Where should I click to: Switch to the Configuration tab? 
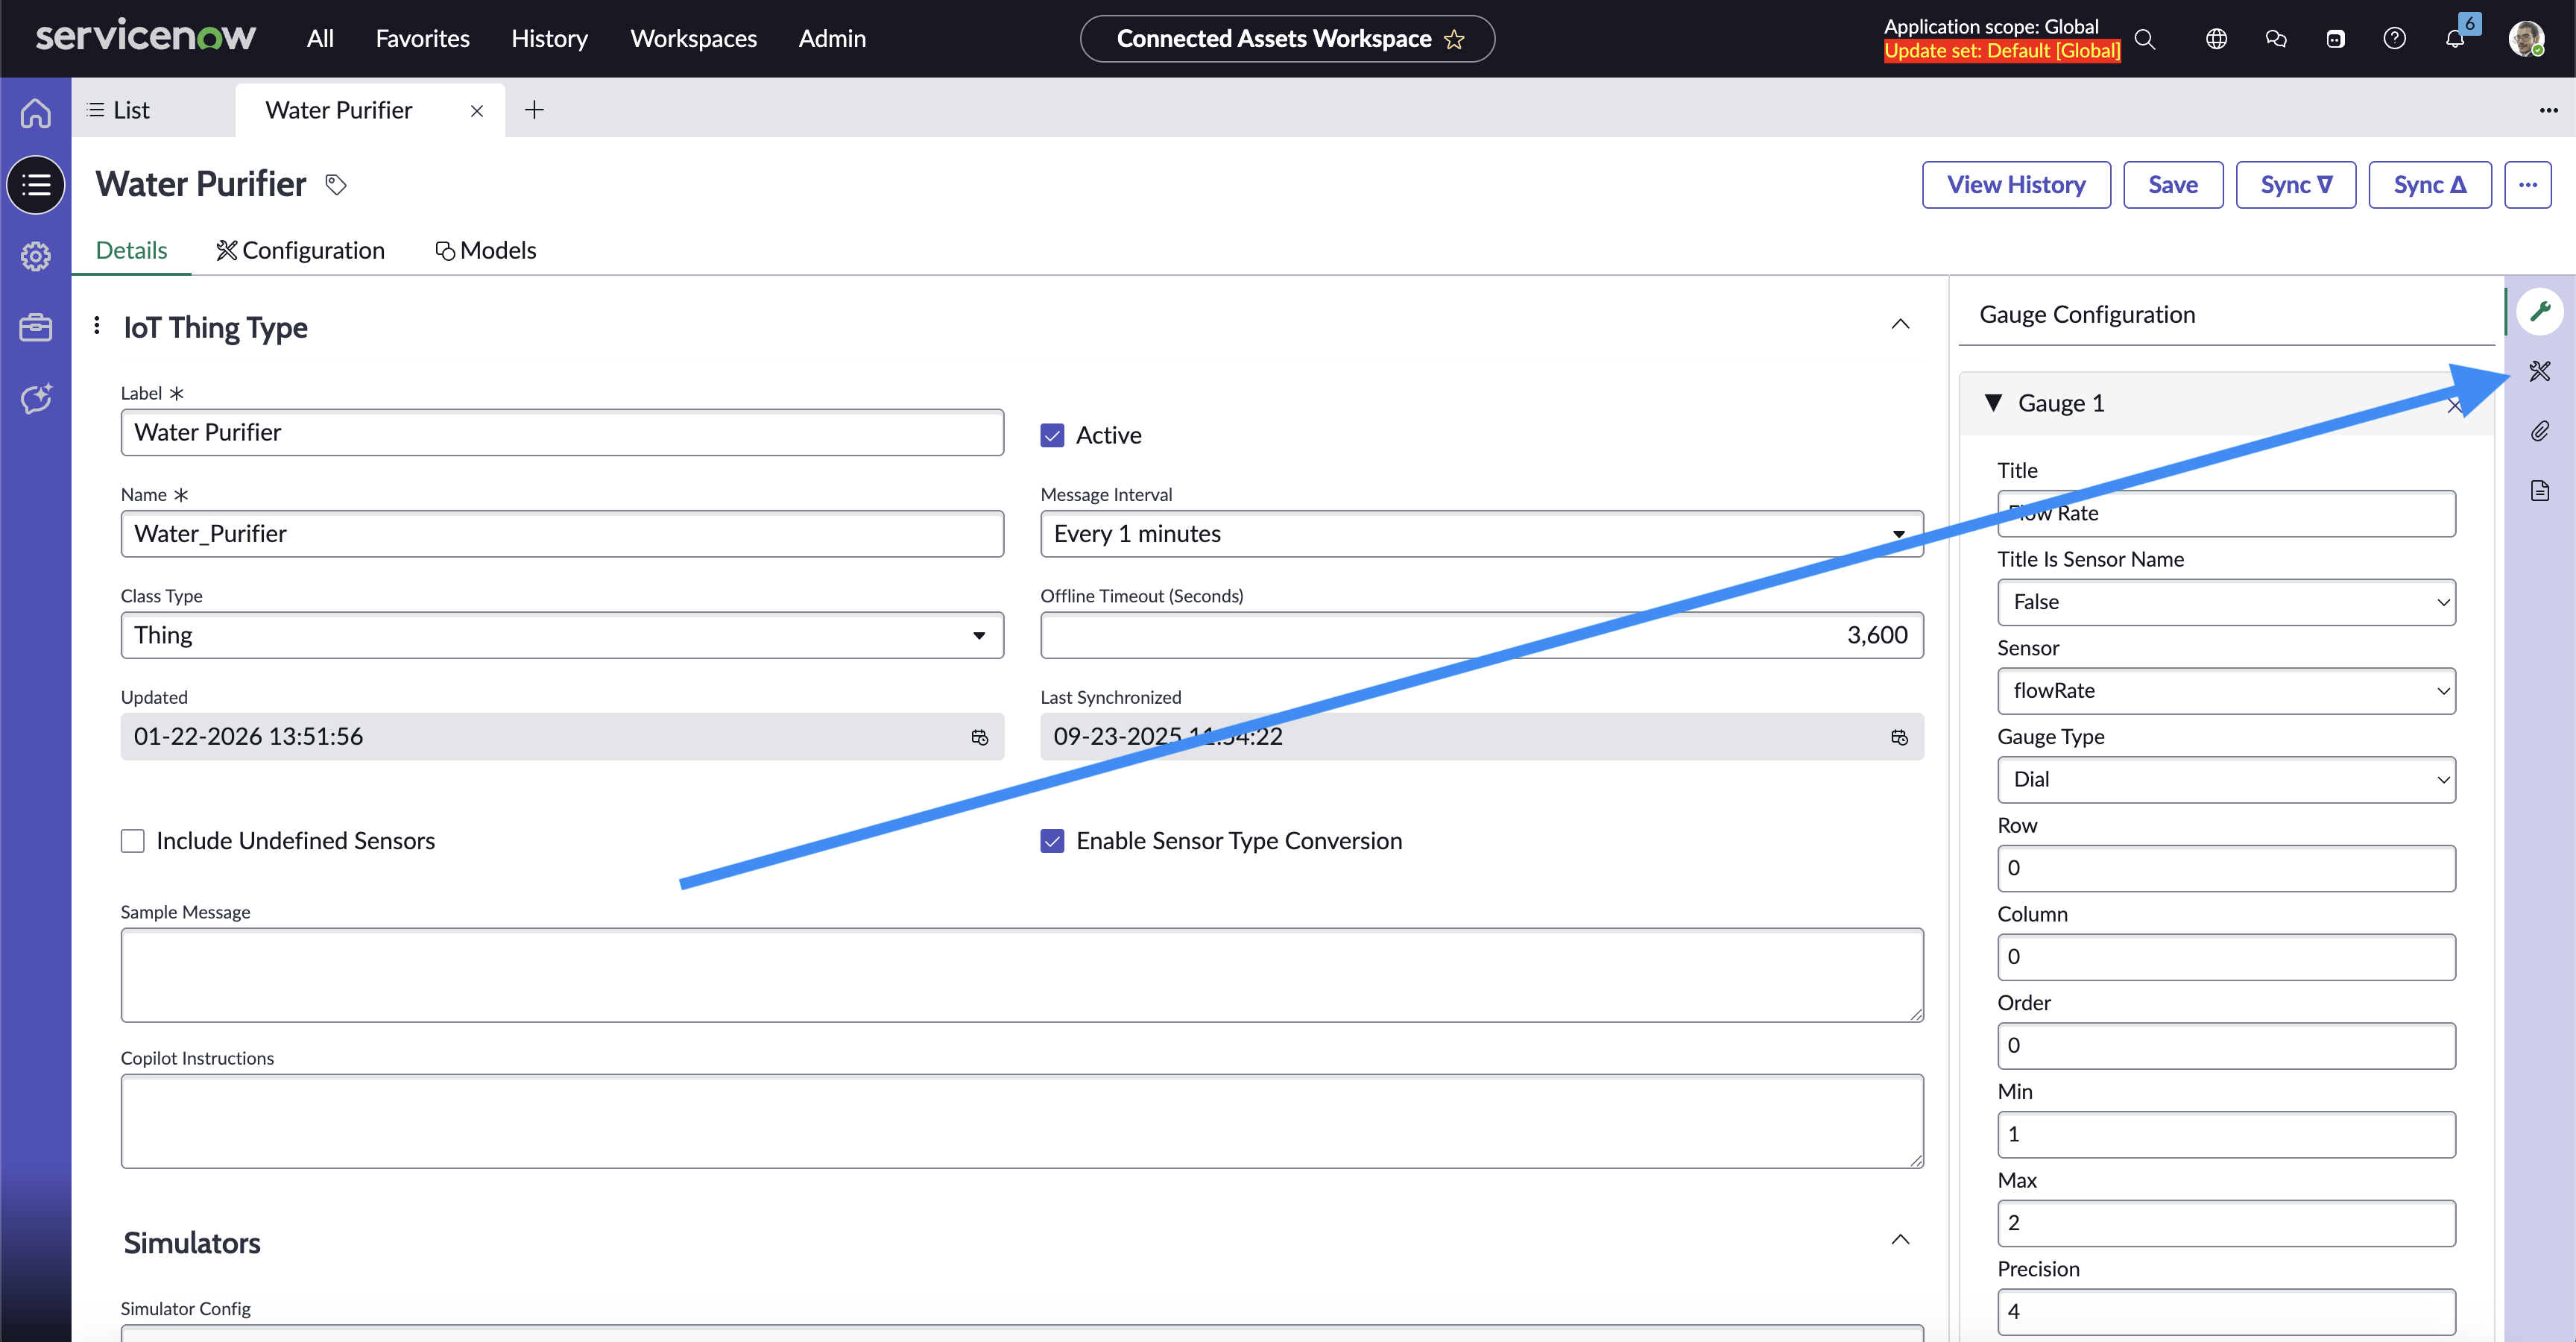click(x=300, y=250)
